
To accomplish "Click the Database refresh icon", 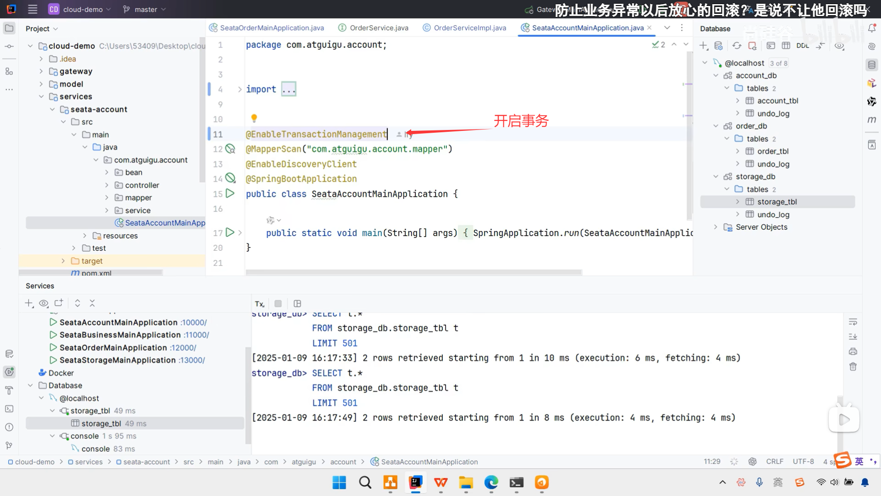I will click(x=736, y=45).
